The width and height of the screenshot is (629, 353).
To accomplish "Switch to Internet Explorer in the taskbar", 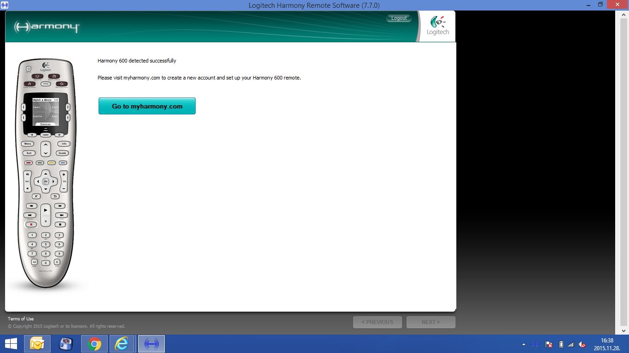I will [x=122, y=344].
